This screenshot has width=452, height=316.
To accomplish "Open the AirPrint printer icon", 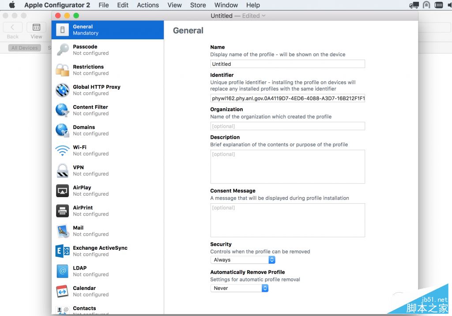I will pos(62,211).
